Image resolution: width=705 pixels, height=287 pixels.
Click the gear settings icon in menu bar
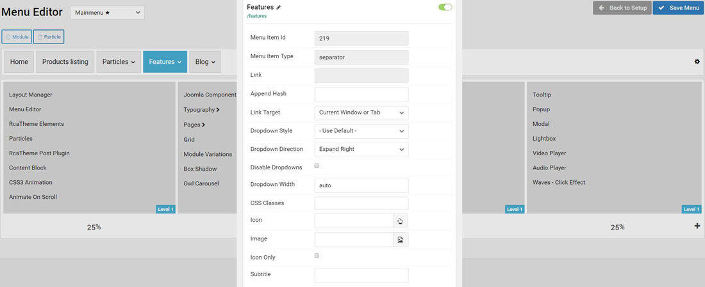pos(697,62)
